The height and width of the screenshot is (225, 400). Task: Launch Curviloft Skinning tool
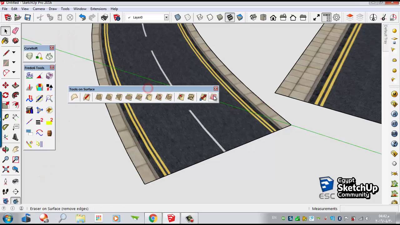(x=49, y=56)
